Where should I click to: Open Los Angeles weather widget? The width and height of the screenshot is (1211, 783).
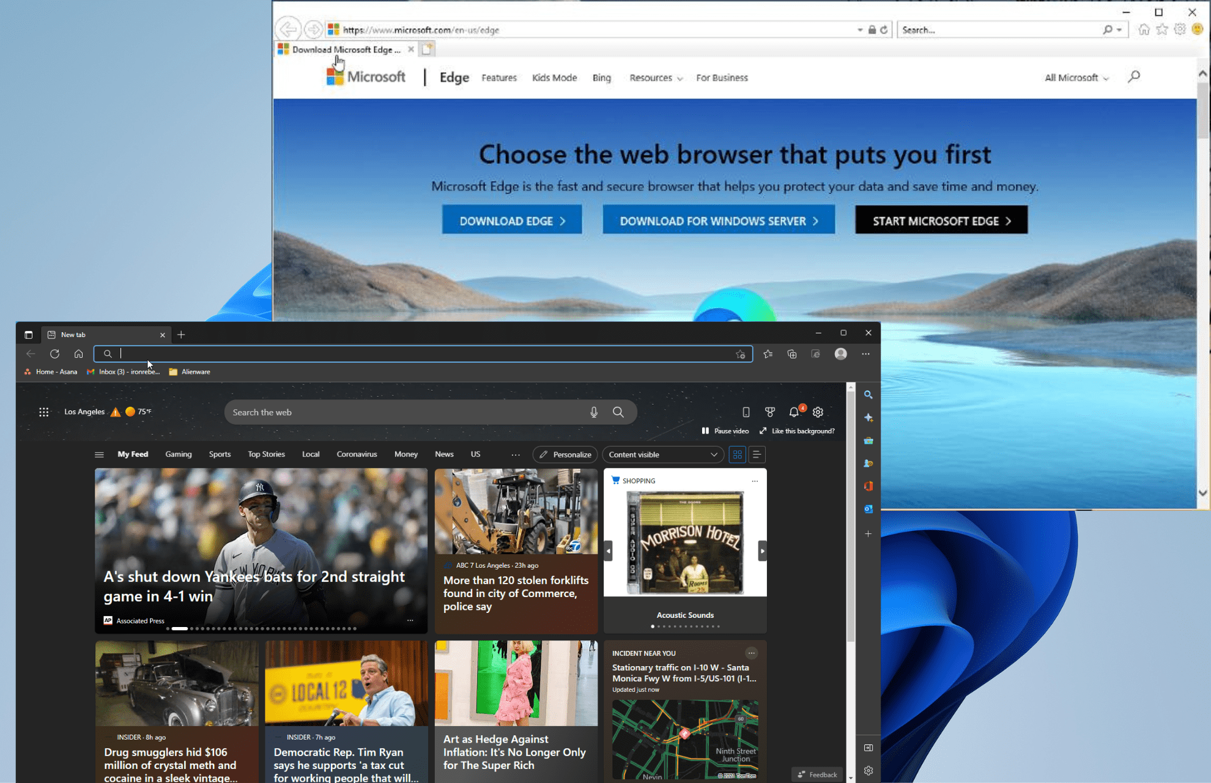point(108,412)
